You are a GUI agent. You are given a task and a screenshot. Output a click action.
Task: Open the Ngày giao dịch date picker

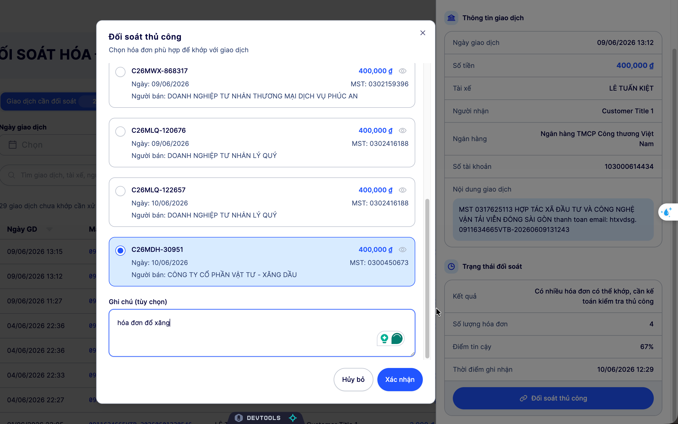tap(48, 145)
